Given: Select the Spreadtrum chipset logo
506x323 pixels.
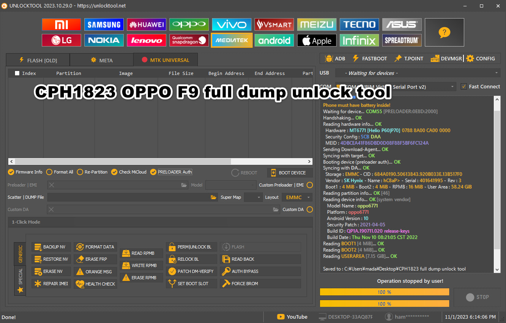Looking at the screenshot, I should (x=402, y=40).
